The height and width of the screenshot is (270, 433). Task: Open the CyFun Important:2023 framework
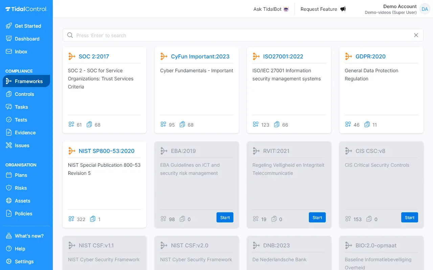[200, 56]
